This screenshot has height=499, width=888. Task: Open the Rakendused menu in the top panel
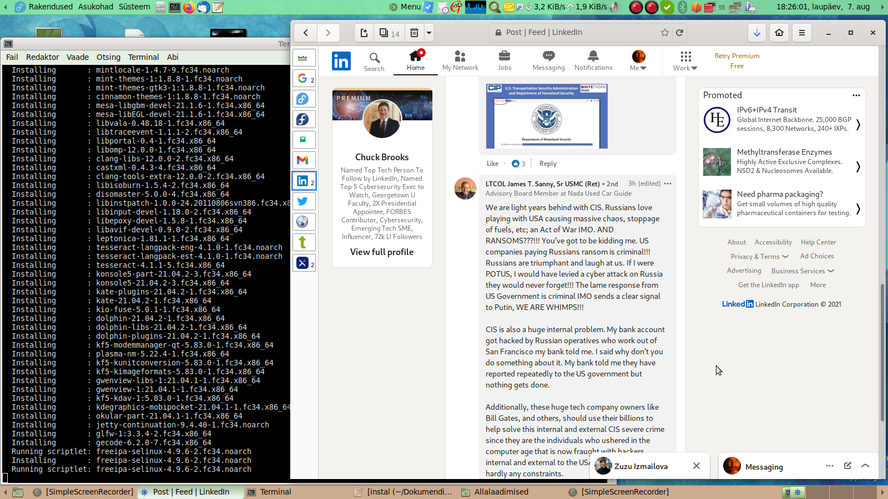click(51, 7)
